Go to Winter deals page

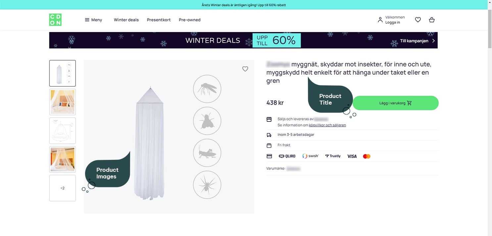126,20
